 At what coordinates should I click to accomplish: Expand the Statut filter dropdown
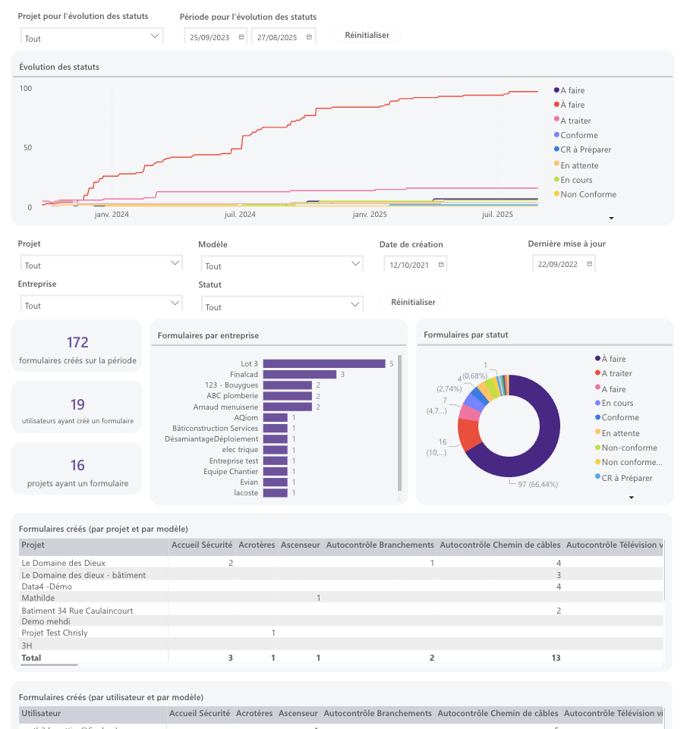282,304
